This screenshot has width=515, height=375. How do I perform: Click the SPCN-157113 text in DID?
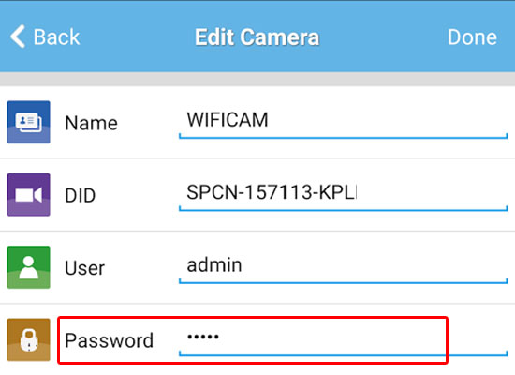tap(249, 192)
